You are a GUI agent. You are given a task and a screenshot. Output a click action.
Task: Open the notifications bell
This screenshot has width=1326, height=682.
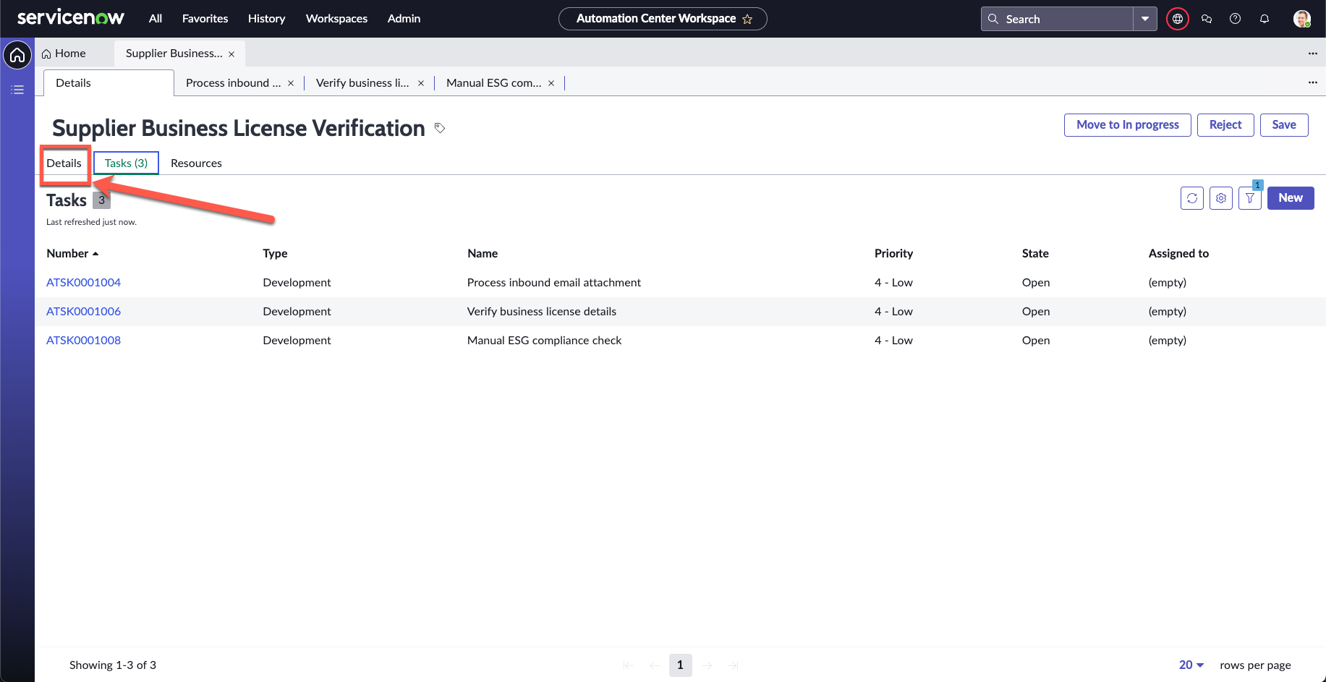point(1264,19)
